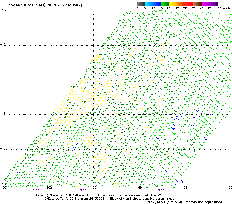
Task: Click the '45' label under color bar
Action: pyautogui.click(x=209, y=8)
